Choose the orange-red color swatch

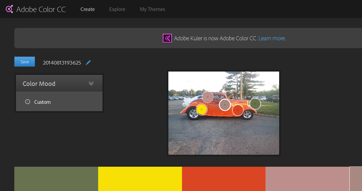pos(224,179)
